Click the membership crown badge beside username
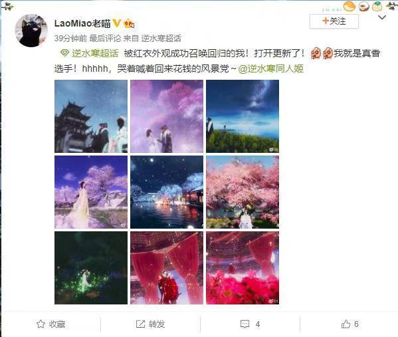The height and width of the screenshot is (337, 398). pos(129,24)
